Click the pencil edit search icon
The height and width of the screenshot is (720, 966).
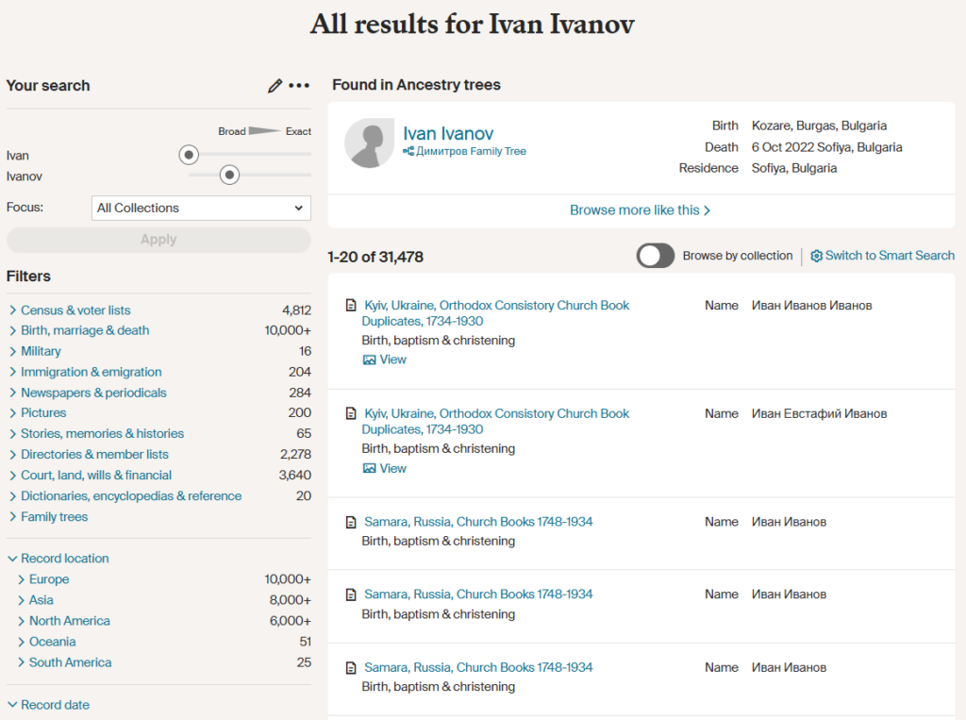[x=275, y=86]
